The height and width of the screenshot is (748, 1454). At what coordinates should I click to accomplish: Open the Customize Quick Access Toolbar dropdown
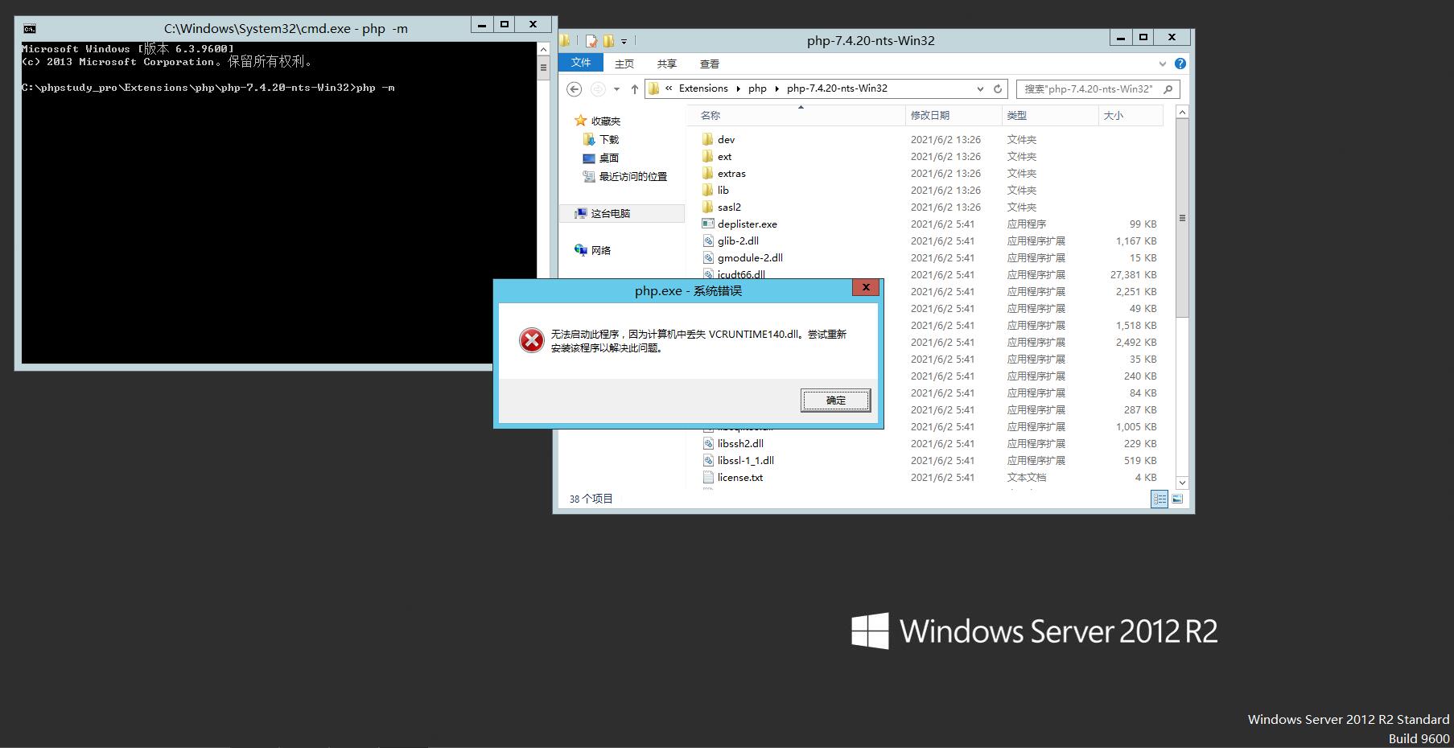(x=624, y=41)
